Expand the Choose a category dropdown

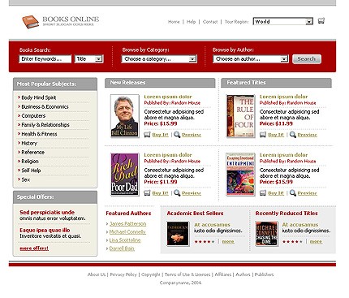(159, 58)
